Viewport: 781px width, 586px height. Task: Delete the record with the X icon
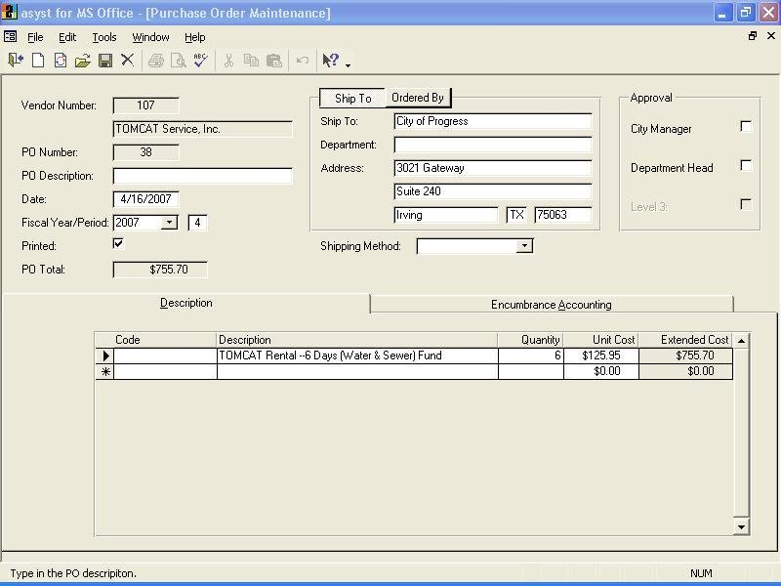click(x=127, y=61)
